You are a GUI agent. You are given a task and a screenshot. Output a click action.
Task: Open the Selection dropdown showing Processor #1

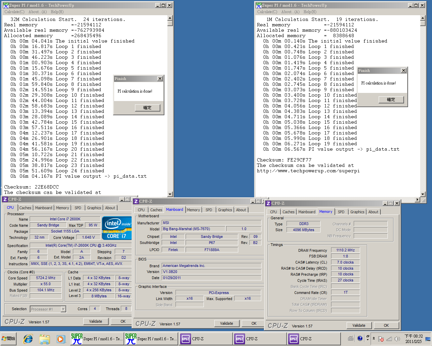[48, 309]
